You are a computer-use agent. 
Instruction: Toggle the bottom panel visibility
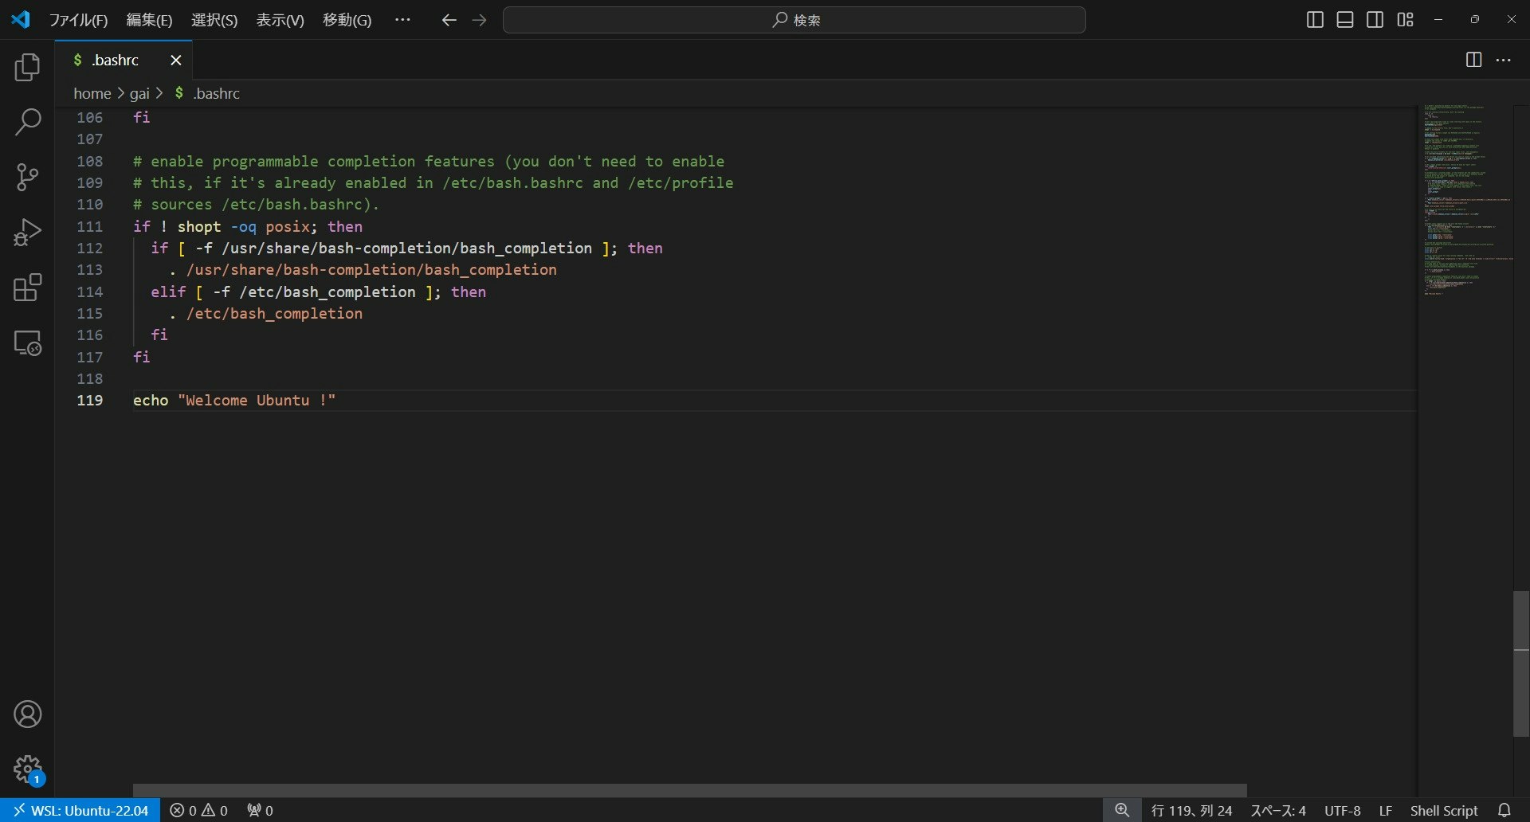tap(1345, 20)
